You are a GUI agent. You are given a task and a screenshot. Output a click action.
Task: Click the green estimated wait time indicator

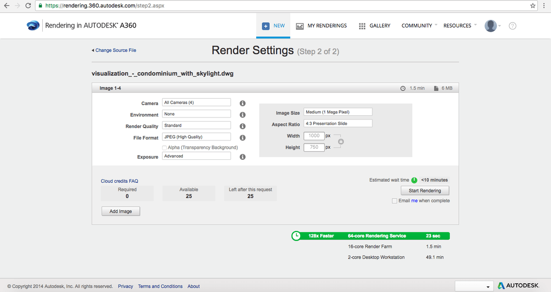click(414, 180)
